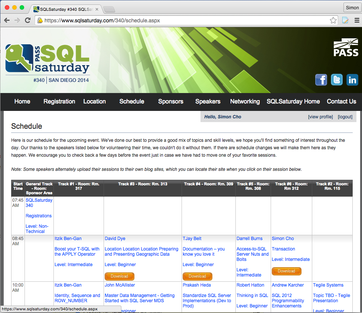
Task: Open Robert Hatton speaker link
Action: (x=250, y=285)
